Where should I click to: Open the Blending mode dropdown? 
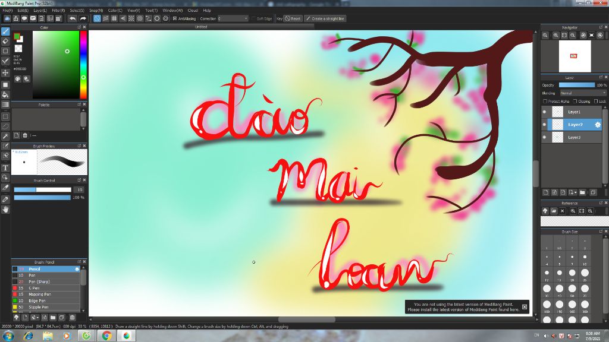click(583, 93)
